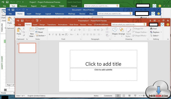Click the Arrange icon
The width and height of the screenshot is (171, 99).
121,30
